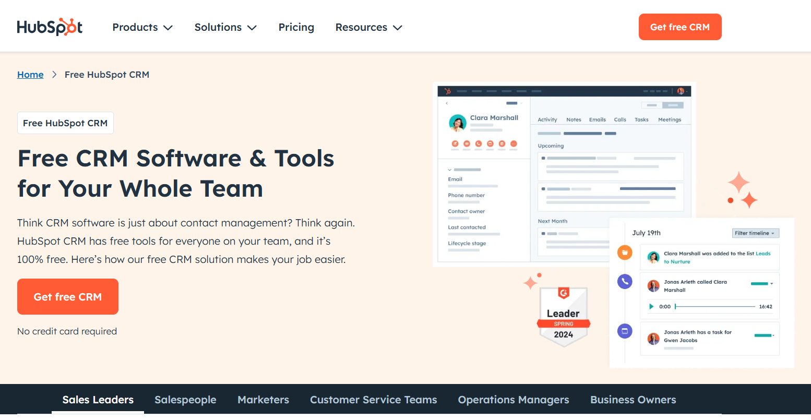Image resolution: width=811 pixels, height=420 pixels.
Task: Click Get free CRM above No credit card required
Action: coord(68,296)
